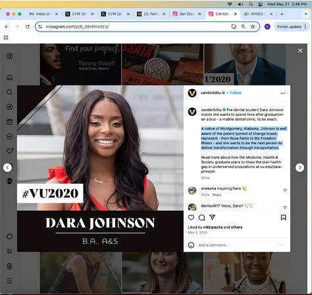Open Chrome zoom magnifier in the address bar

243,26
